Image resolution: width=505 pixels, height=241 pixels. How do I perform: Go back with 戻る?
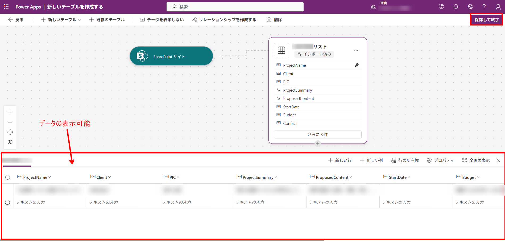[16, 20]
